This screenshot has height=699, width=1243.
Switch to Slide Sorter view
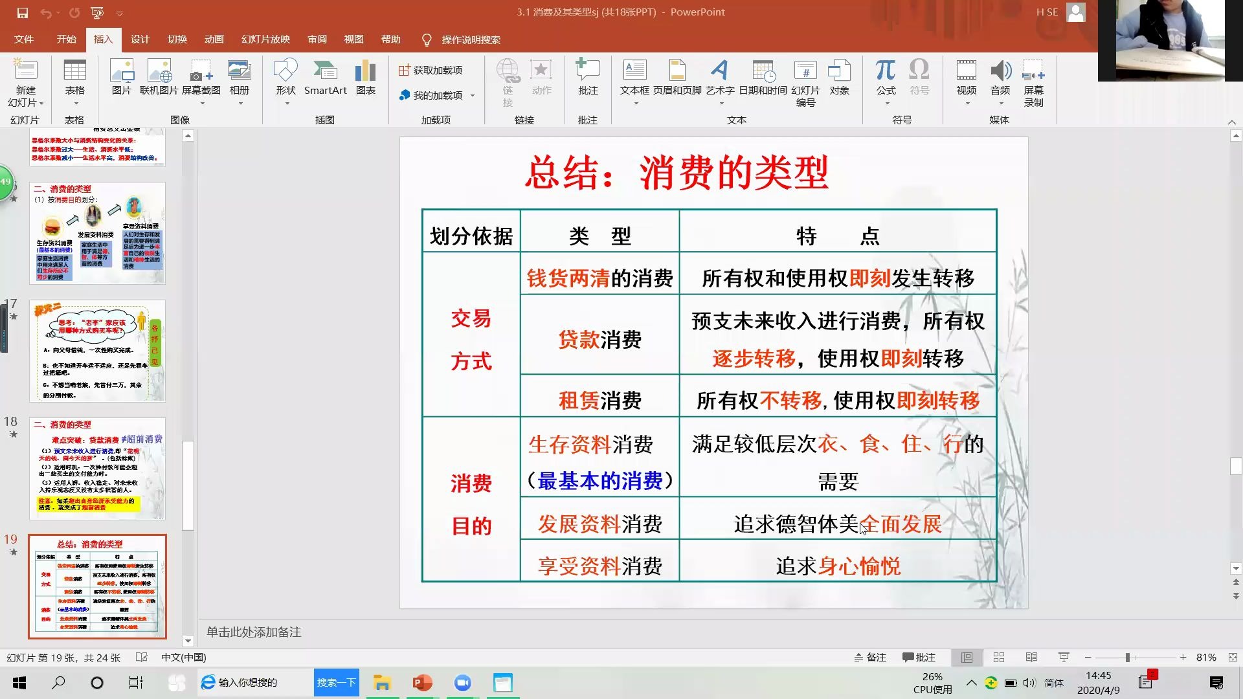coord(999,658)
